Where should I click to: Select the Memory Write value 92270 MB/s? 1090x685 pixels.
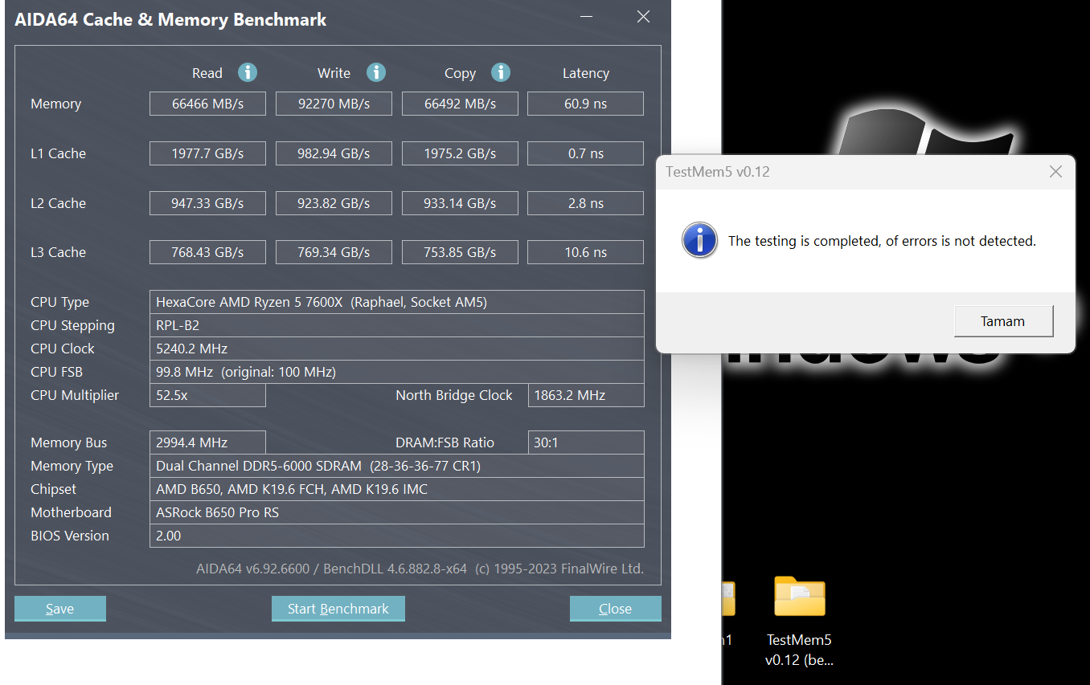[x=334, y=104]
